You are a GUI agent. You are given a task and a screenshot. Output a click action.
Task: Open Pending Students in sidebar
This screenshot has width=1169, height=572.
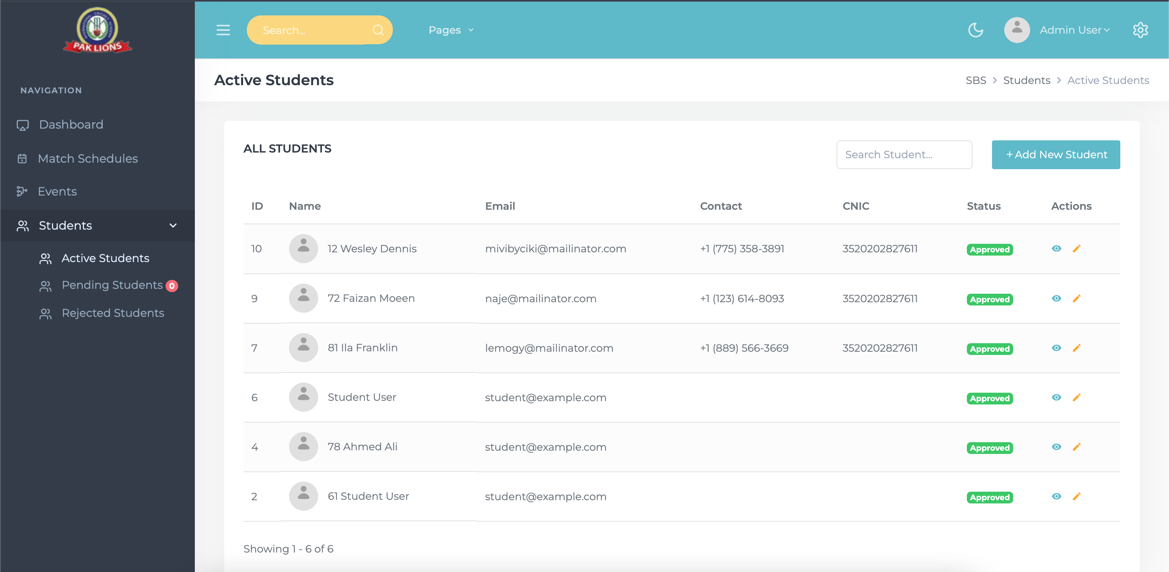112,285
